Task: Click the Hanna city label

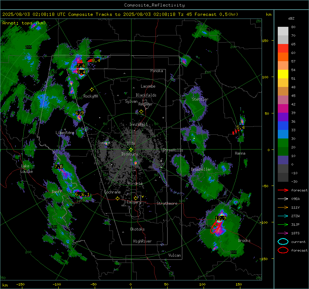Action: (x=240, y=153)
